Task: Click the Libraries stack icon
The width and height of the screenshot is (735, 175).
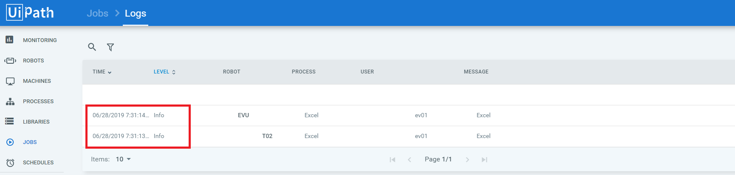Action: pos(9,121)
